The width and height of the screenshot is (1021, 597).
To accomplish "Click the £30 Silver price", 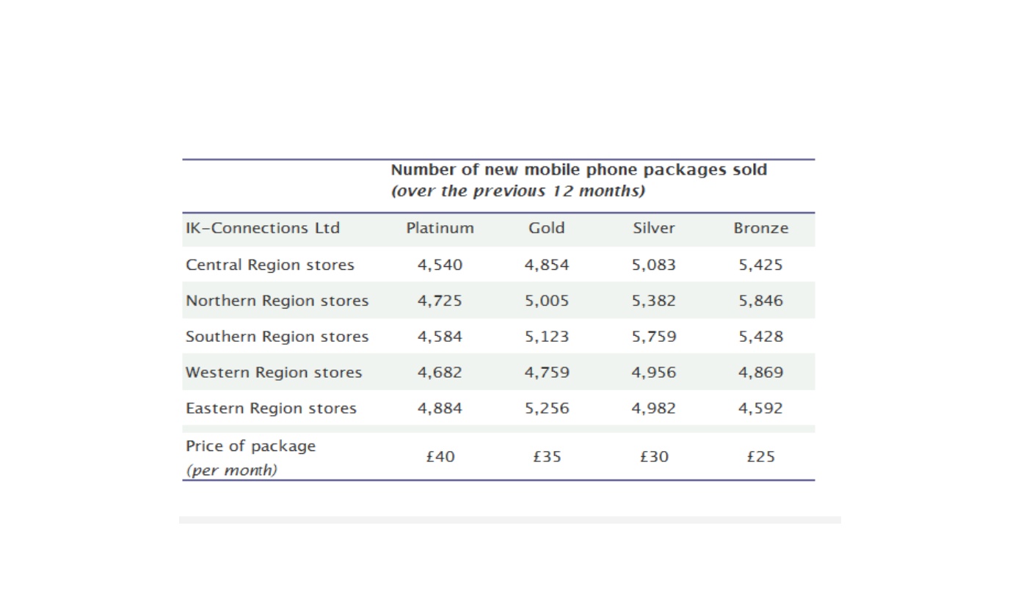I will pos(655,456).
